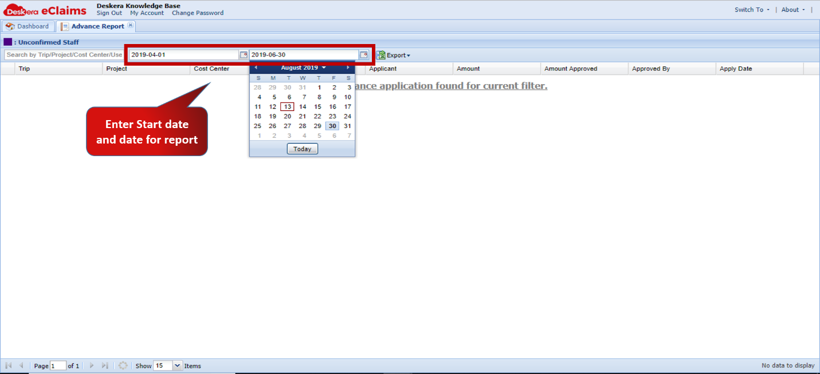Switch to the Dashboard tab
This screenshot has height=374, width=820.
pos(28,26)
